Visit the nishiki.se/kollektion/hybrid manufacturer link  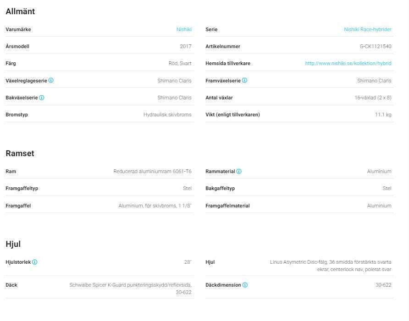tap(348, 64)
